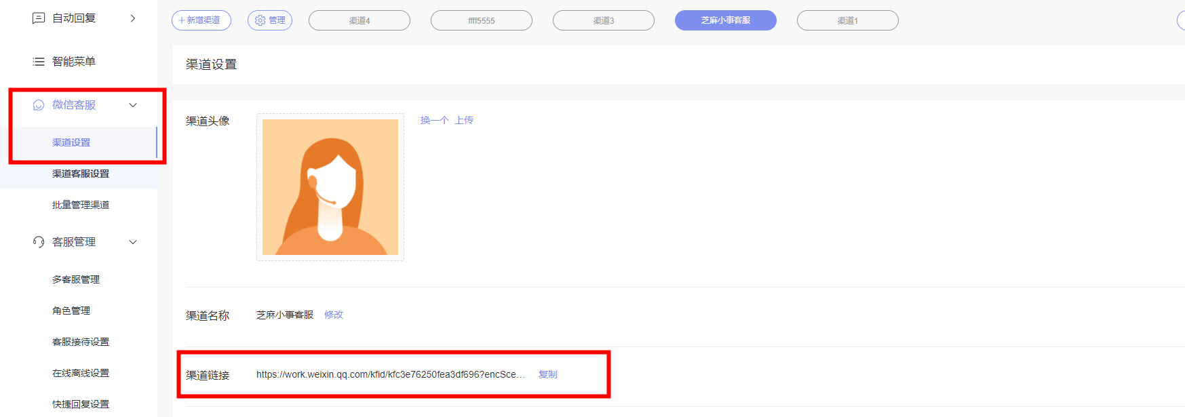The height and width of the screenshot is (417, 1185).
Task: Click the work.weixin.qq.com channel link text
Action: tap(391, 374)
